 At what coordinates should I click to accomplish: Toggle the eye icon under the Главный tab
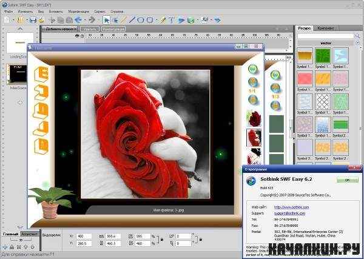point(21,240)
